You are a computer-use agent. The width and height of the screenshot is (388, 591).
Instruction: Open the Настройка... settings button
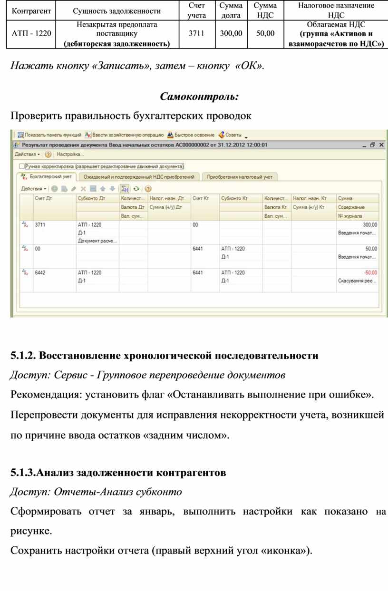click(70, 155)
